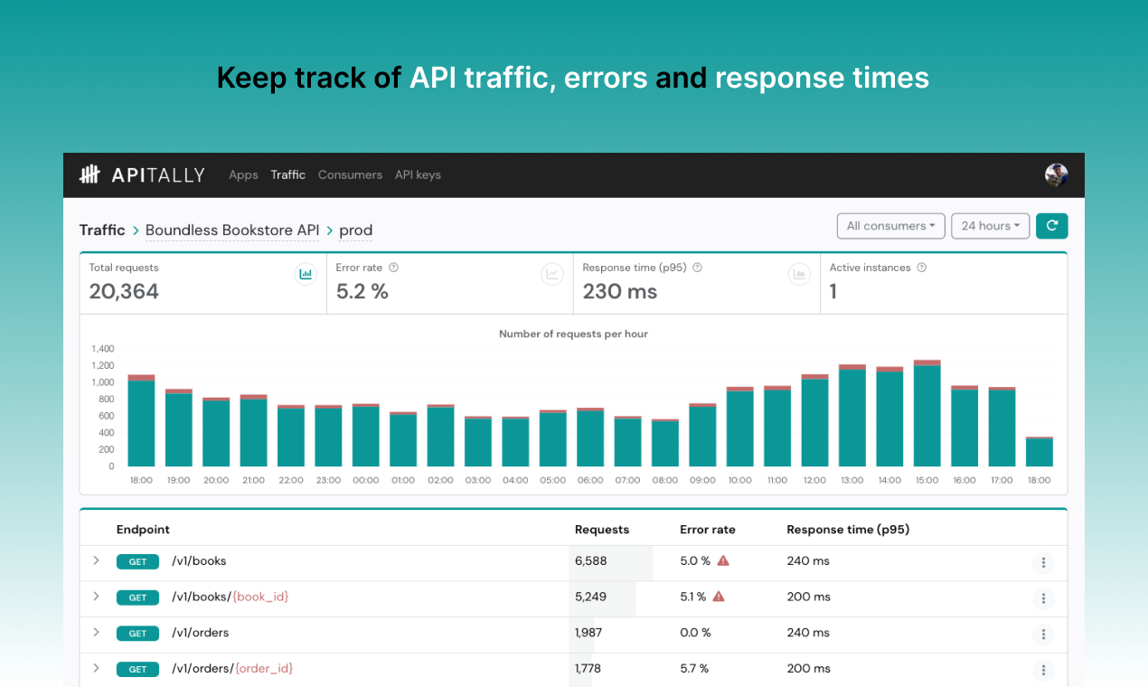Screen dimensions: 1148x687
Task: Expand the /v1/orders/{order_id} endpoint row
Action: click(96, 668)
